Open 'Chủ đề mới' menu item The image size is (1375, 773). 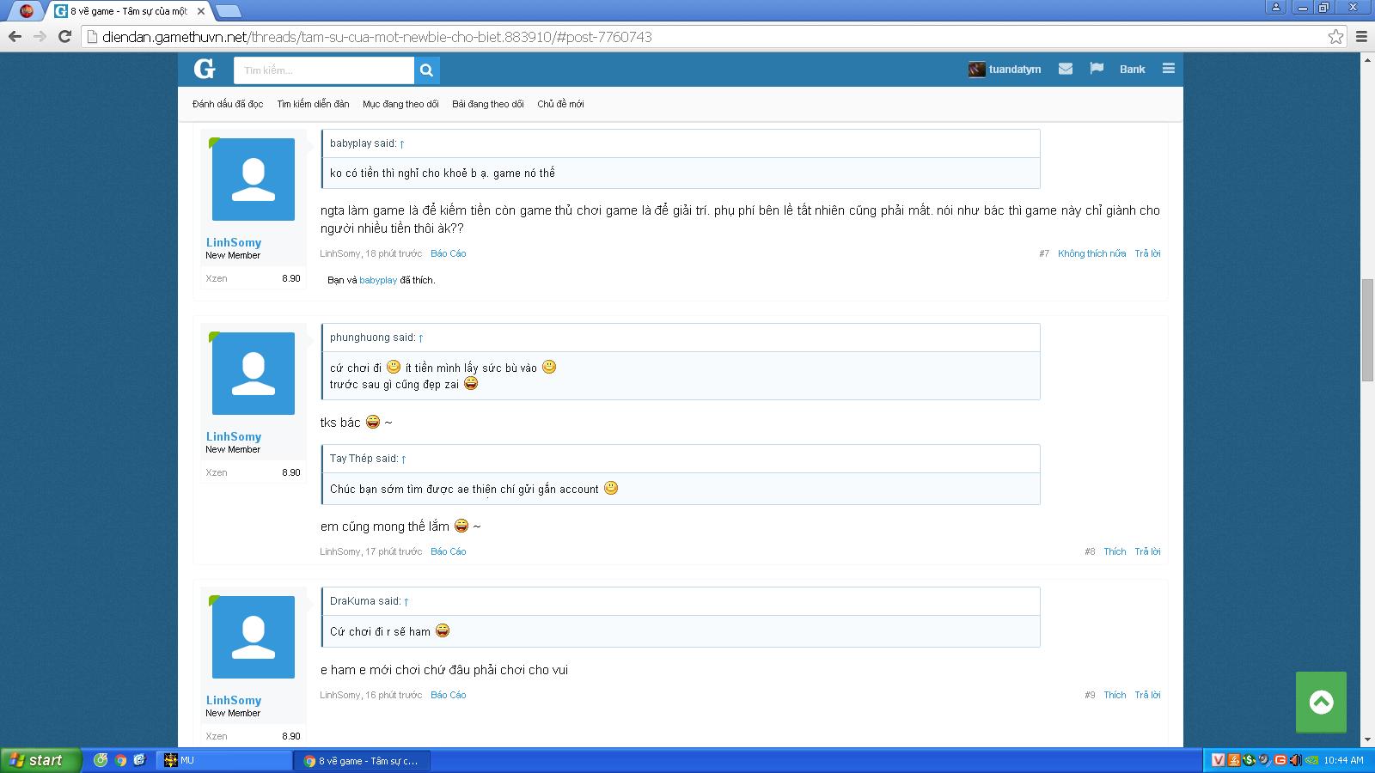(x=560, y=104)
